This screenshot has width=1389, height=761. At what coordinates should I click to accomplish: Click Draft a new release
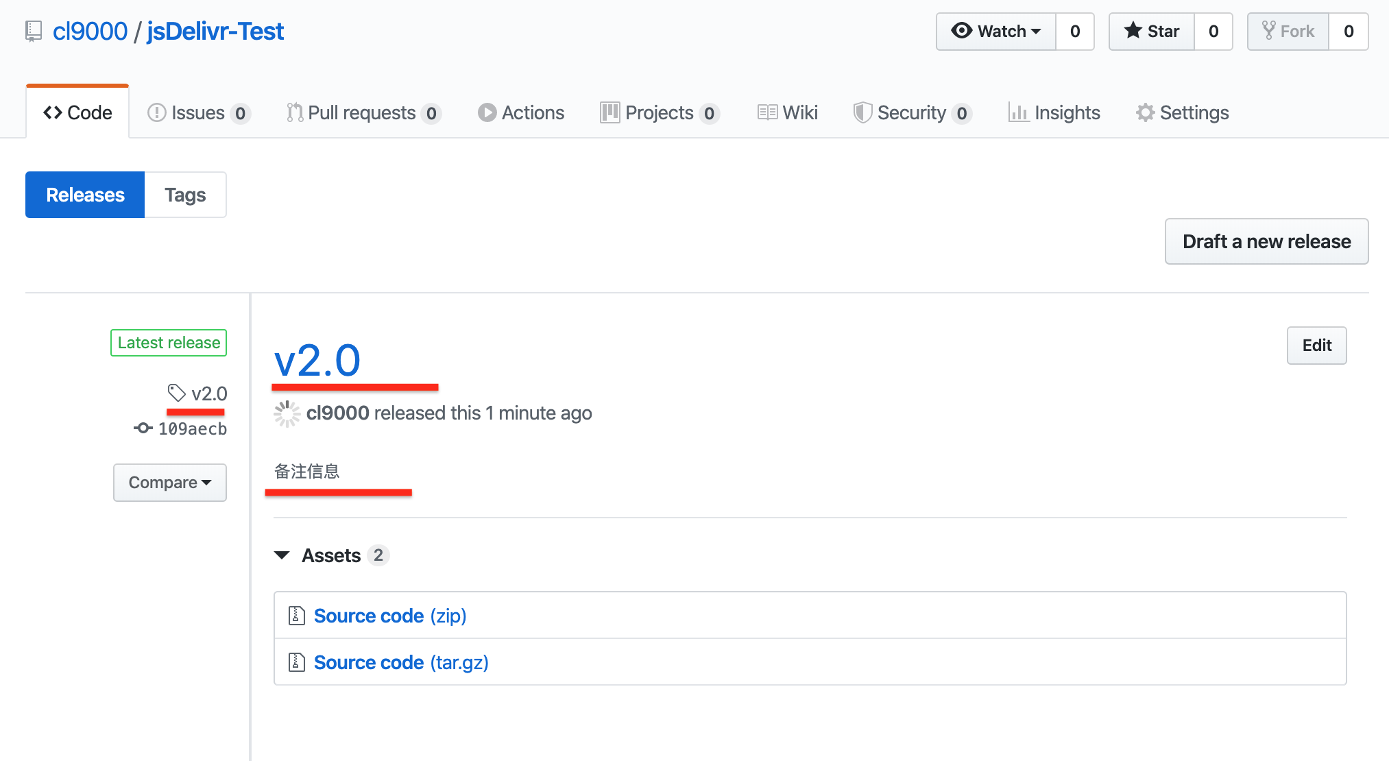pyautogui.click(x=1267, y=241)
